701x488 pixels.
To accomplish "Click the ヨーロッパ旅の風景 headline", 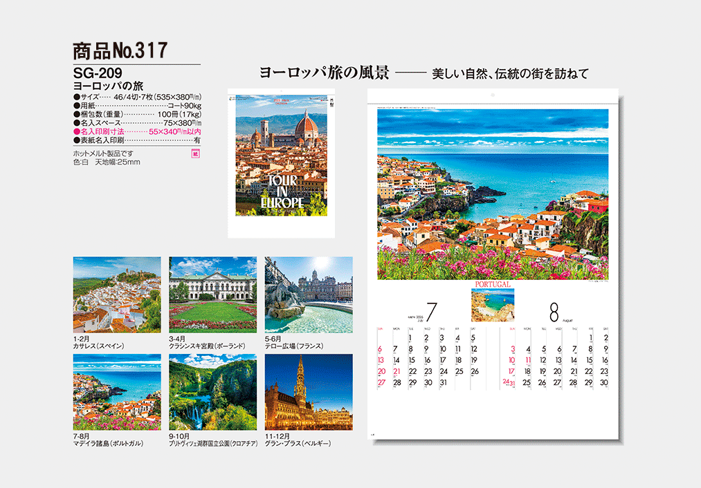I will (324, 73).
